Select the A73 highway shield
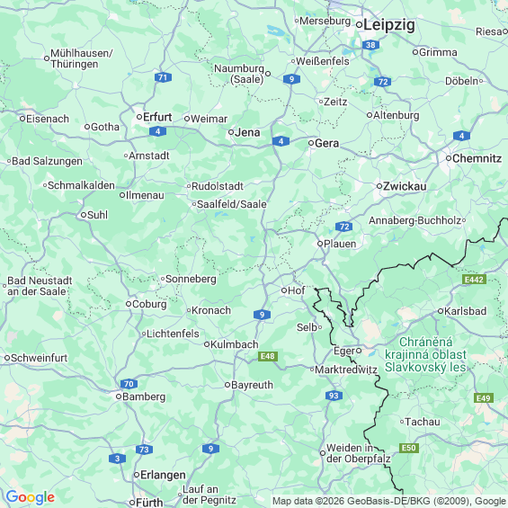Screen dimensions: 508x508 coord(144,450)
